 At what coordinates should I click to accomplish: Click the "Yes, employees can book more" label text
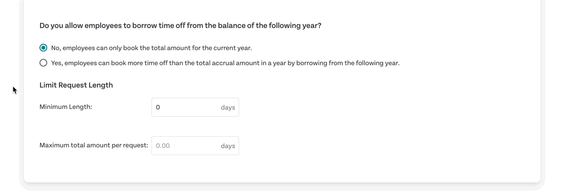[x=225, y=63]
